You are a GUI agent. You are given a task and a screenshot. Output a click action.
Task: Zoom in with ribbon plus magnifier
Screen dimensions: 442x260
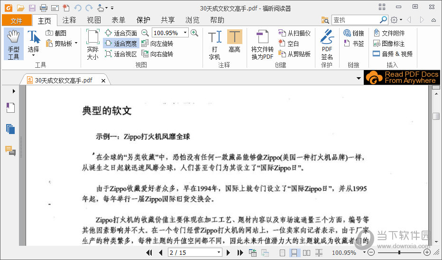pyautogui.click(x=194, y=33)
